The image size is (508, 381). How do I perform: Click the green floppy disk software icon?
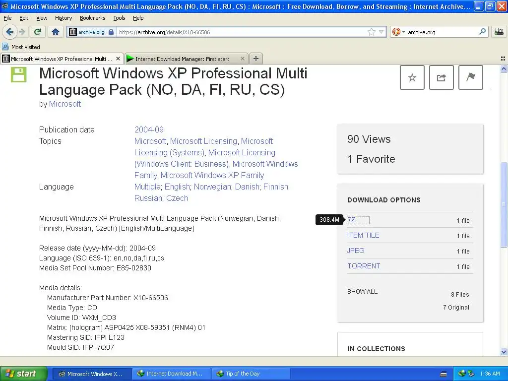(x=18, y=74)
